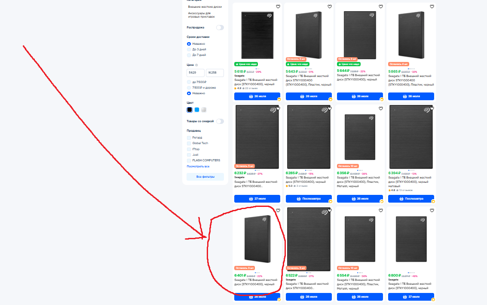Click the heart on the 5 865 ₽ card
Viewport: 487px width, 305px height.
[432, 6]
